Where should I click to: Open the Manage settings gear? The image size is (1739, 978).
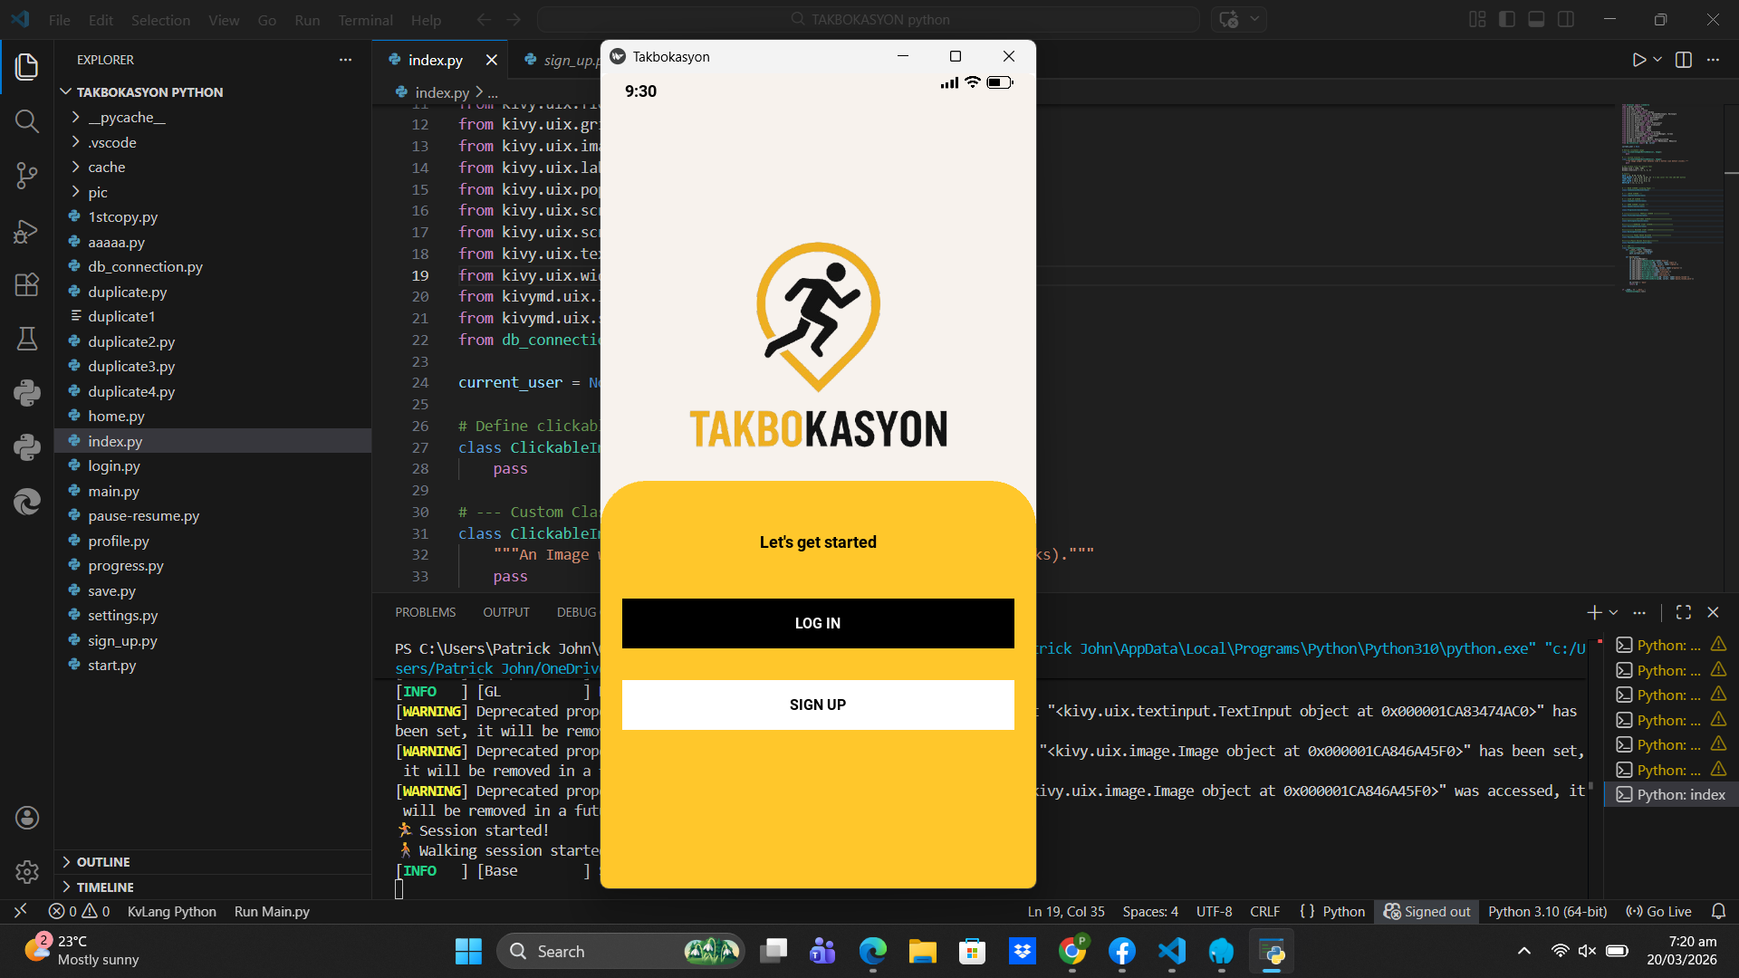pos(26,871)
